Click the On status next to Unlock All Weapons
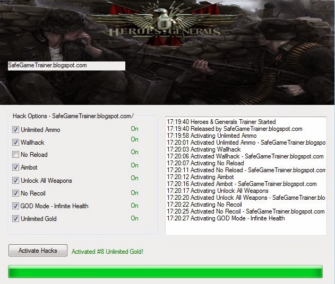The height and width of the screenshot is (284, 335). (135, 178)
